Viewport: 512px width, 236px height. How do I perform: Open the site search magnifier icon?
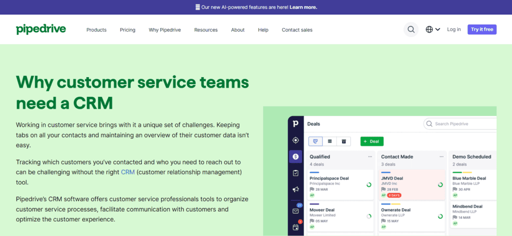[x=411, y=29]
